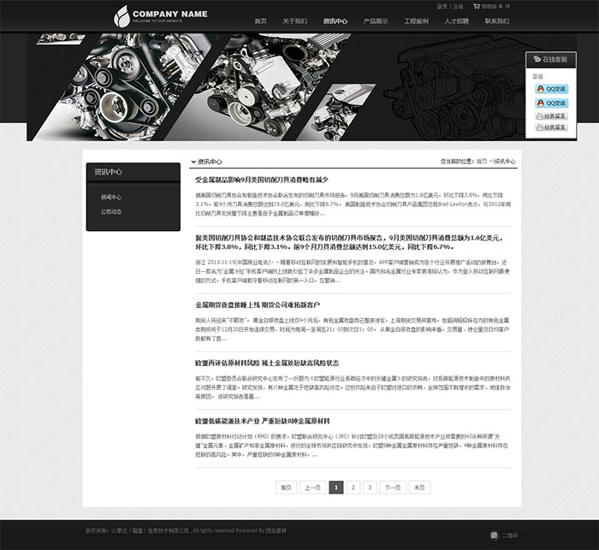Expand the arrow on the 公司动态 sidebar row
Screen dimensions: 599x550
click(168, 211)
